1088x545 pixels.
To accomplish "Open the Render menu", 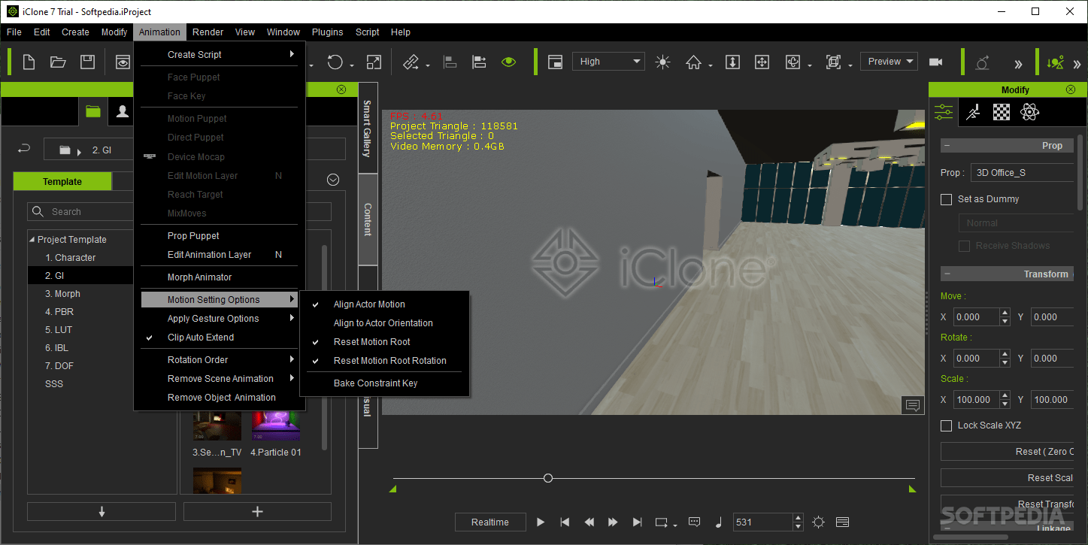I will coord(208,32).
